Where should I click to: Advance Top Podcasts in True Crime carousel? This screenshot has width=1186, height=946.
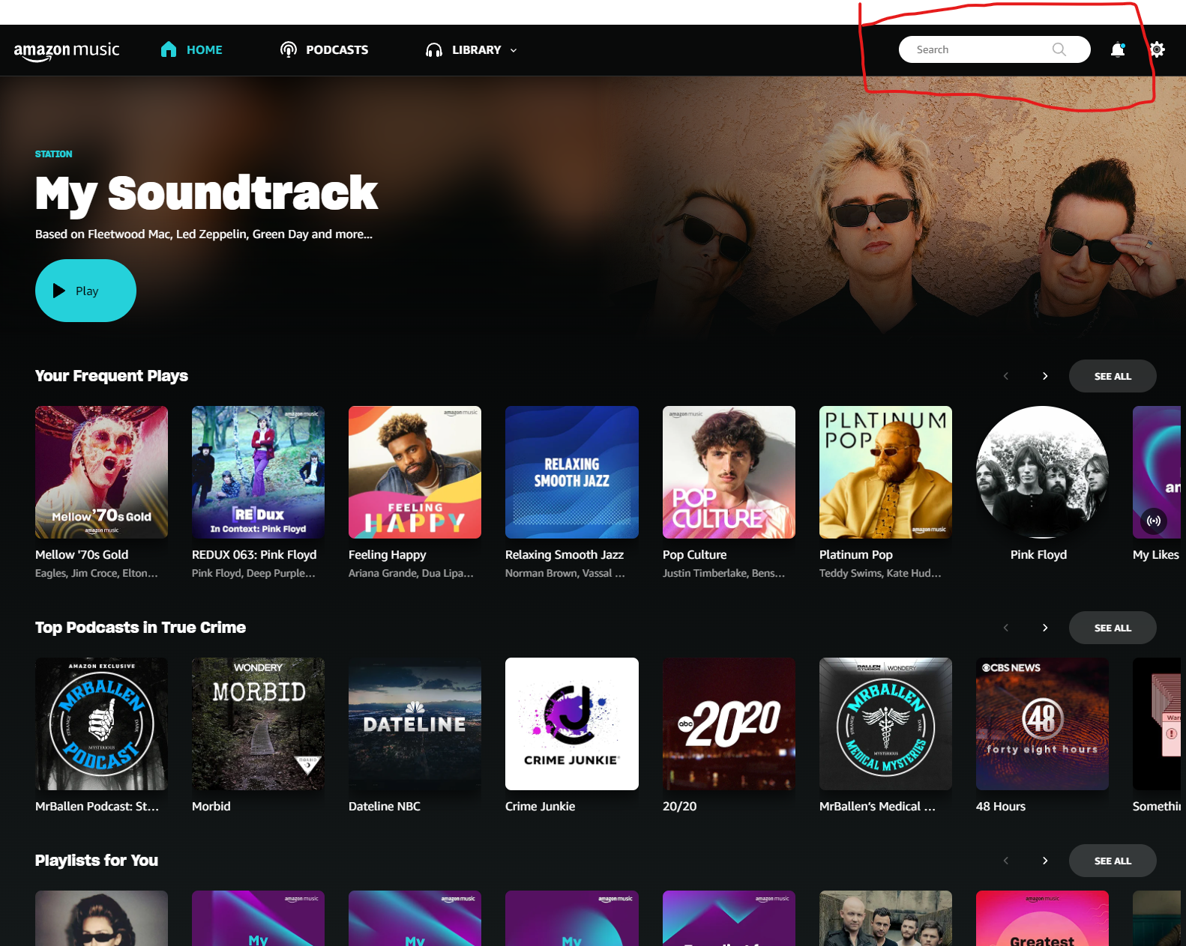[x=1045, y=628]
